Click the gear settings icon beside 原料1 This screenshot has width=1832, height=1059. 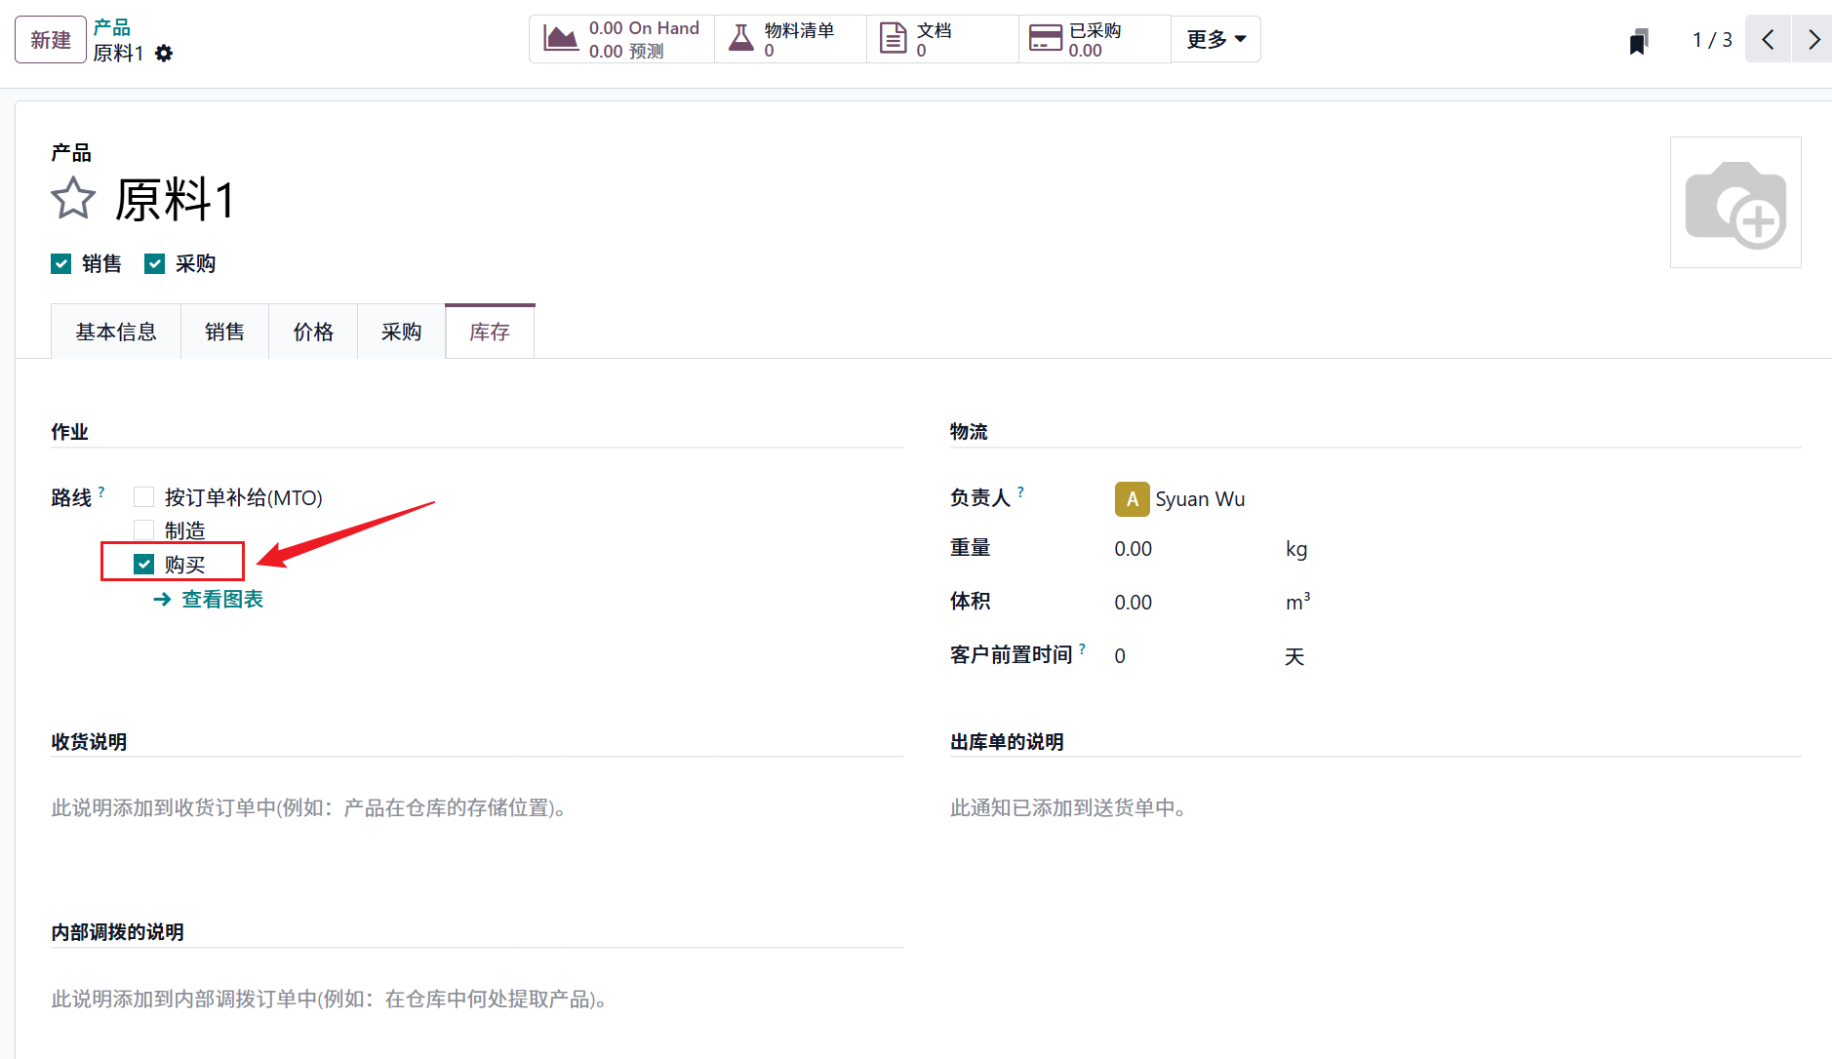coord(164,54)
